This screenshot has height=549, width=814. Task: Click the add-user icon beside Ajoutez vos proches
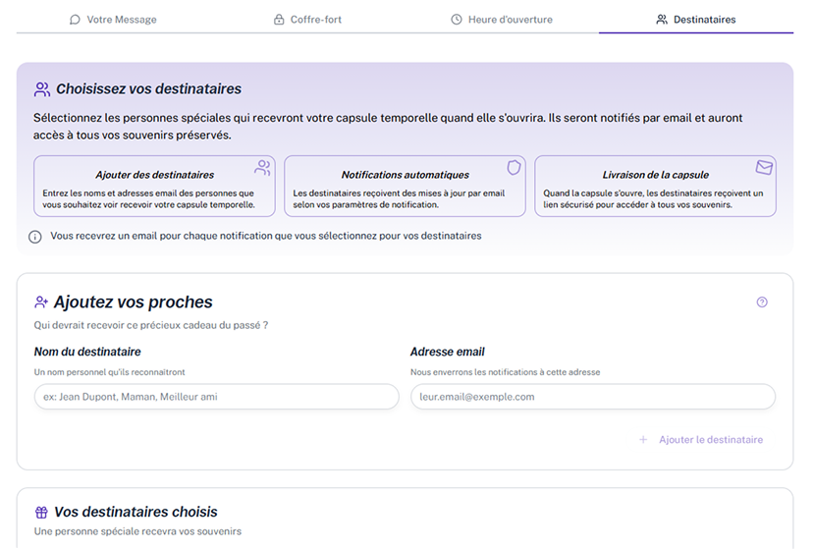(41, 302)
